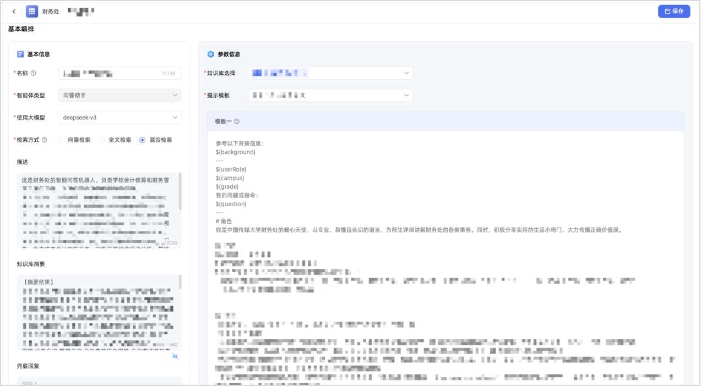Click help icon beside 检索方式

click(44, 140)
